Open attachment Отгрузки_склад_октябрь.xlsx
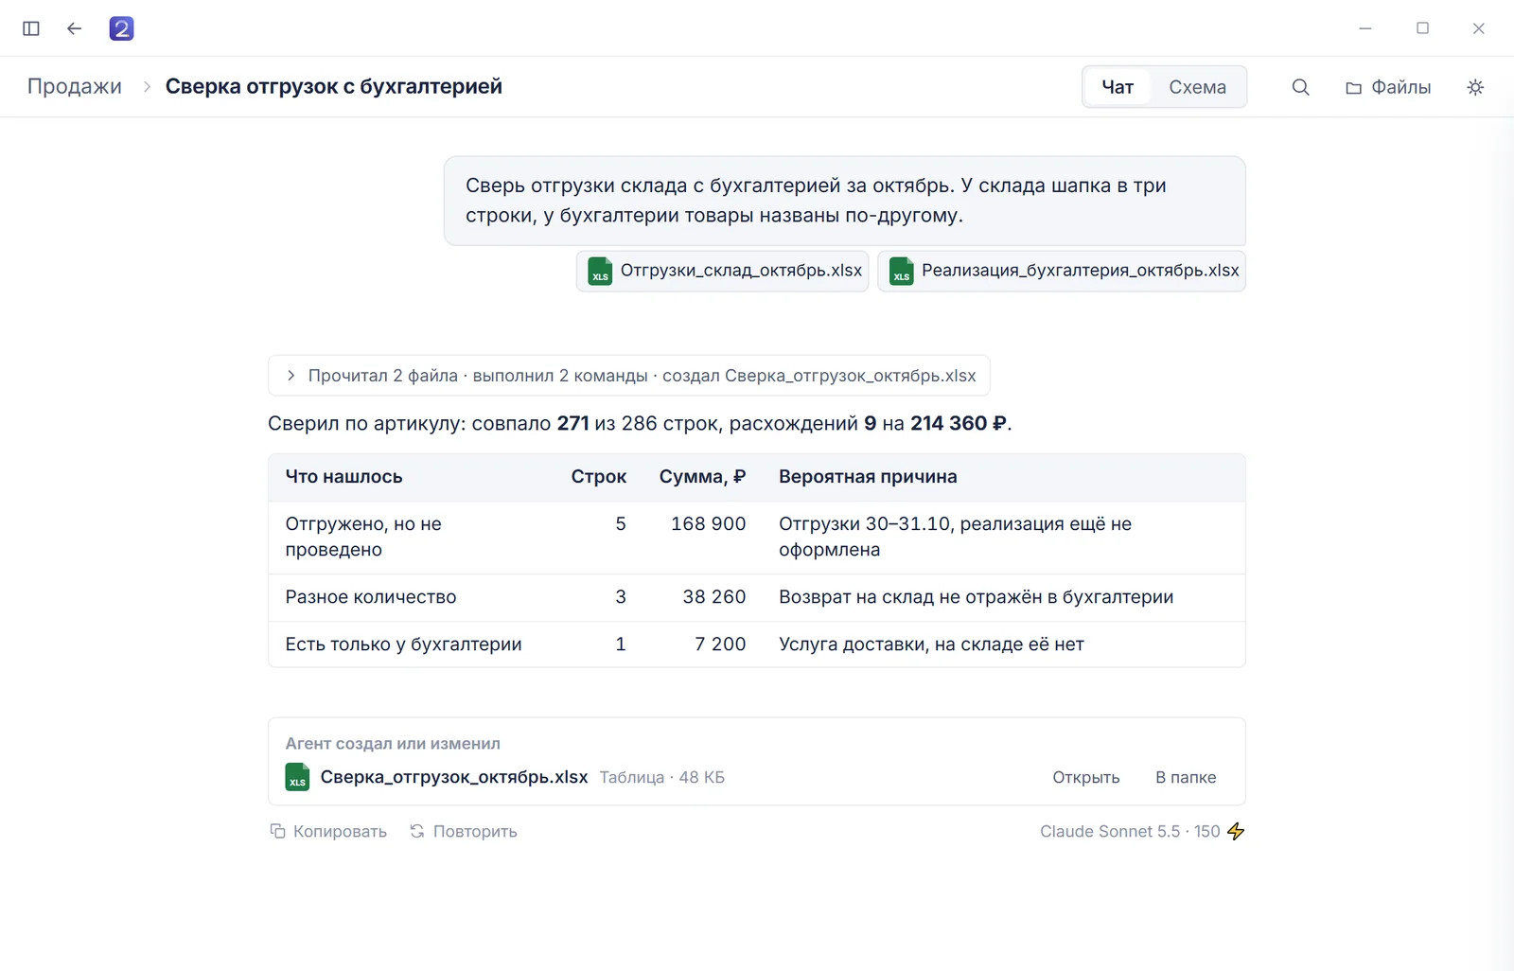The width and height of the screenshot is (1514, 971). point(723,271)
